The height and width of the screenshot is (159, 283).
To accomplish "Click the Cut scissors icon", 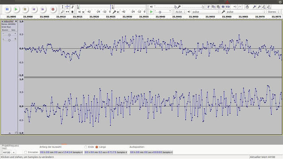I will pyautogui.click(x=208, y=7).
